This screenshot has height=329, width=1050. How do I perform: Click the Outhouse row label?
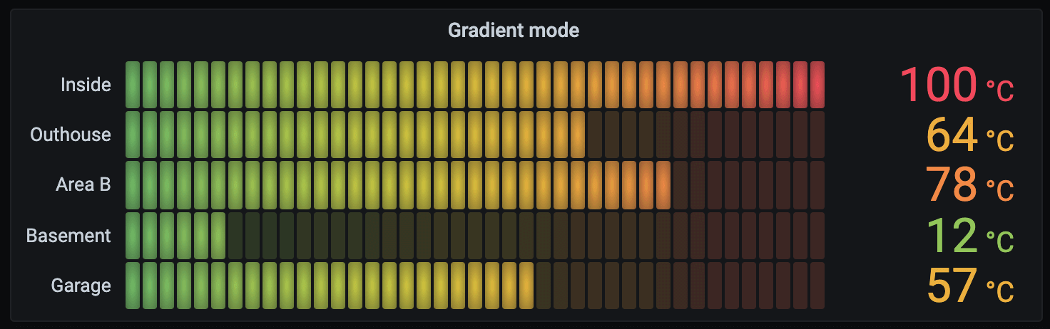point(71,135)
